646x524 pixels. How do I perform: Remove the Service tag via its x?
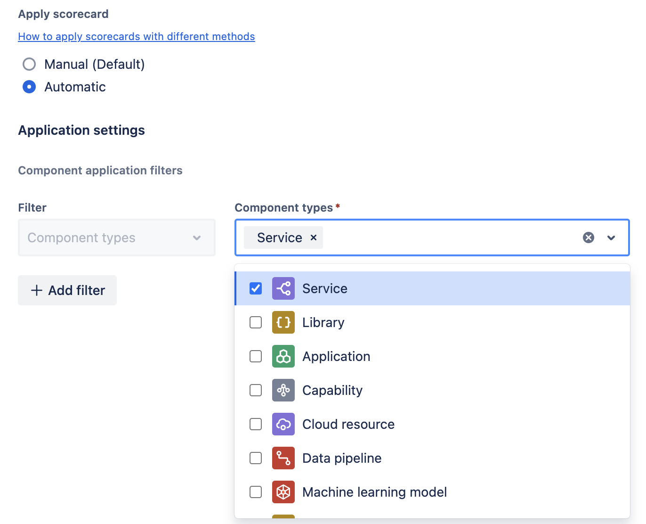pyautogui.click(x=313, y=237)
